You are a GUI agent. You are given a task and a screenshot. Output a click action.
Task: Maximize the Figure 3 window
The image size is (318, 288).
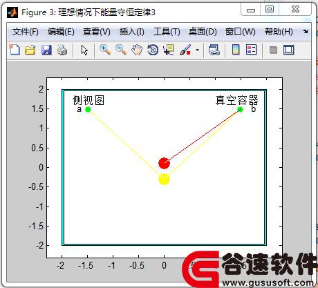270,10
